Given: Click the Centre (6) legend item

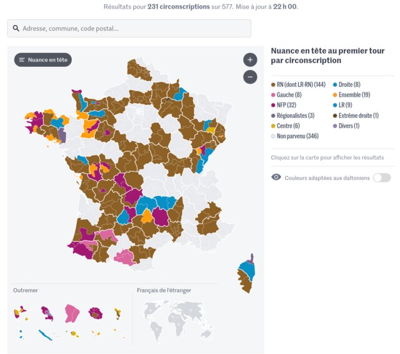Looking at the screenshot, I should pos(288,125).
